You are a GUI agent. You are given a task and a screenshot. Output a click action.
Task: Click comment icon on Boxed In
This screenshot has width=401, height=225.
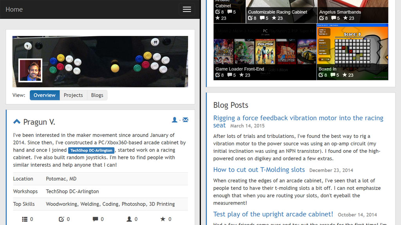333,75
